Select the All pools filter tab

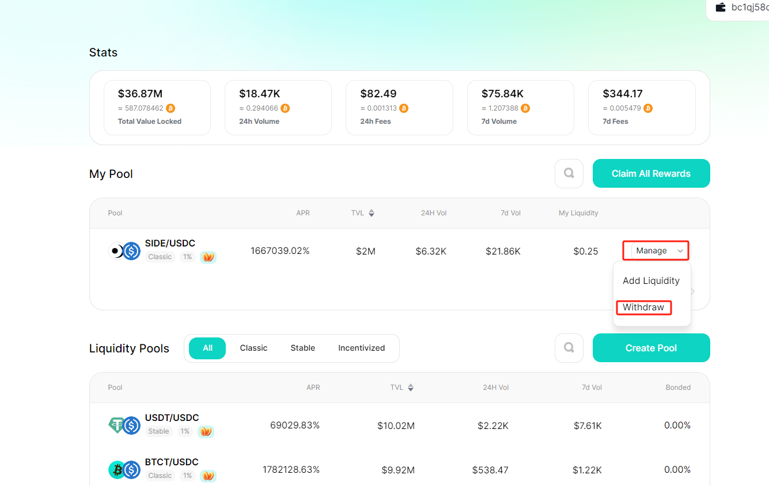[207, 348]
